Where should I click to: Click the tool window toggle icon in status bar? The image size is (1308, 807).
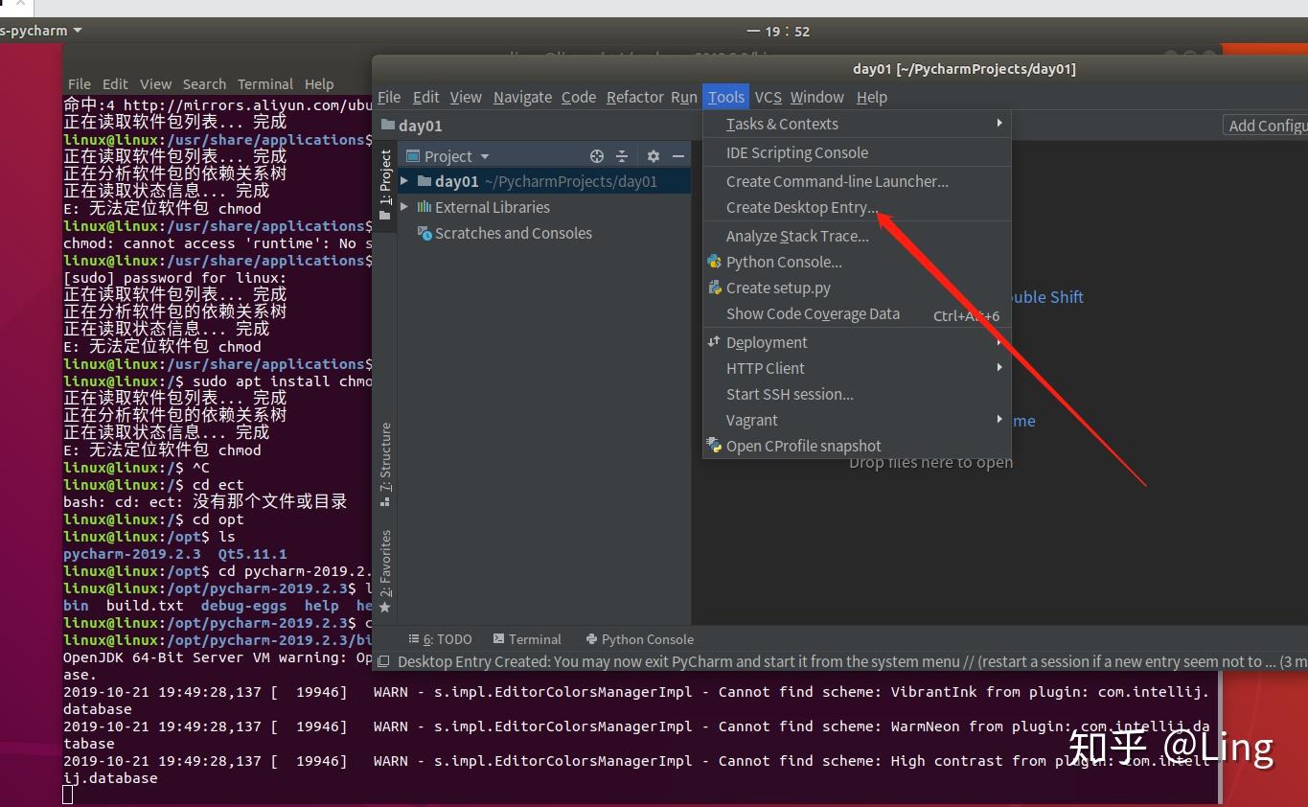[x=383, y=662]
